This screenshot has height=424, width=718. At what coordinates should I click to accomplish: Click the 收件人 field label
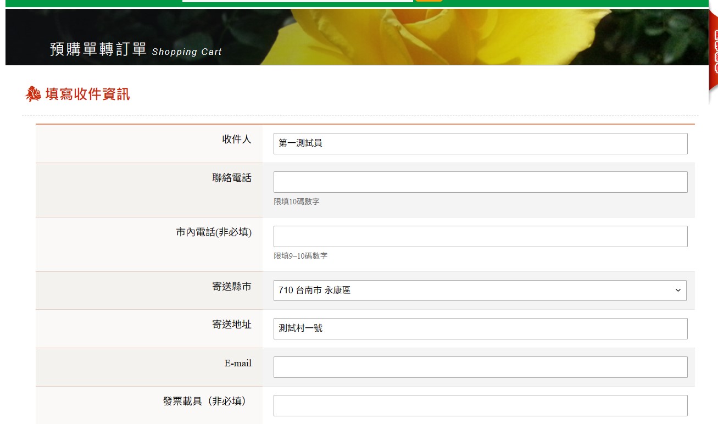(x=237, y=140)
